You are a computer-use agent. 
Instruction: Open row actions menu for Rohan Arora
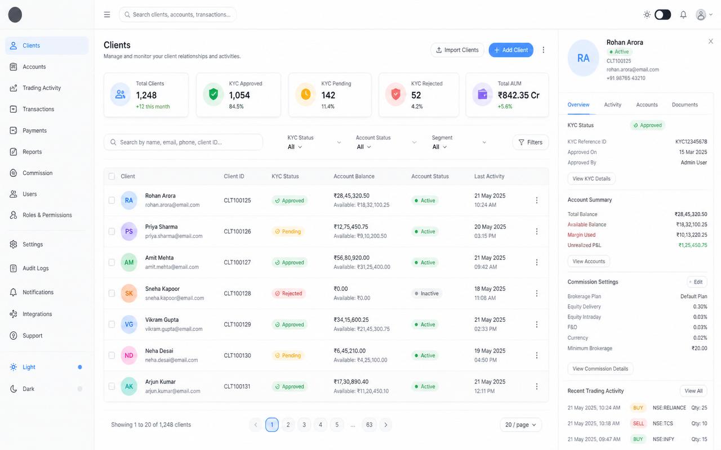pos(537,200)
